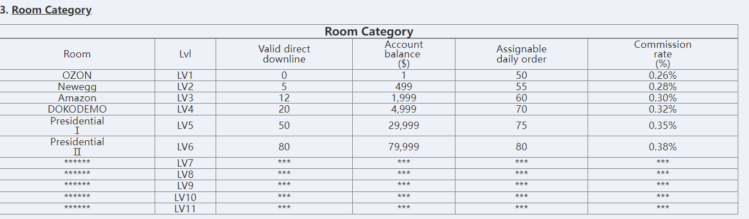Click the 0.35% commission rate cell
The width and height of the screenshot is (749, 219).
click(663, 126)
